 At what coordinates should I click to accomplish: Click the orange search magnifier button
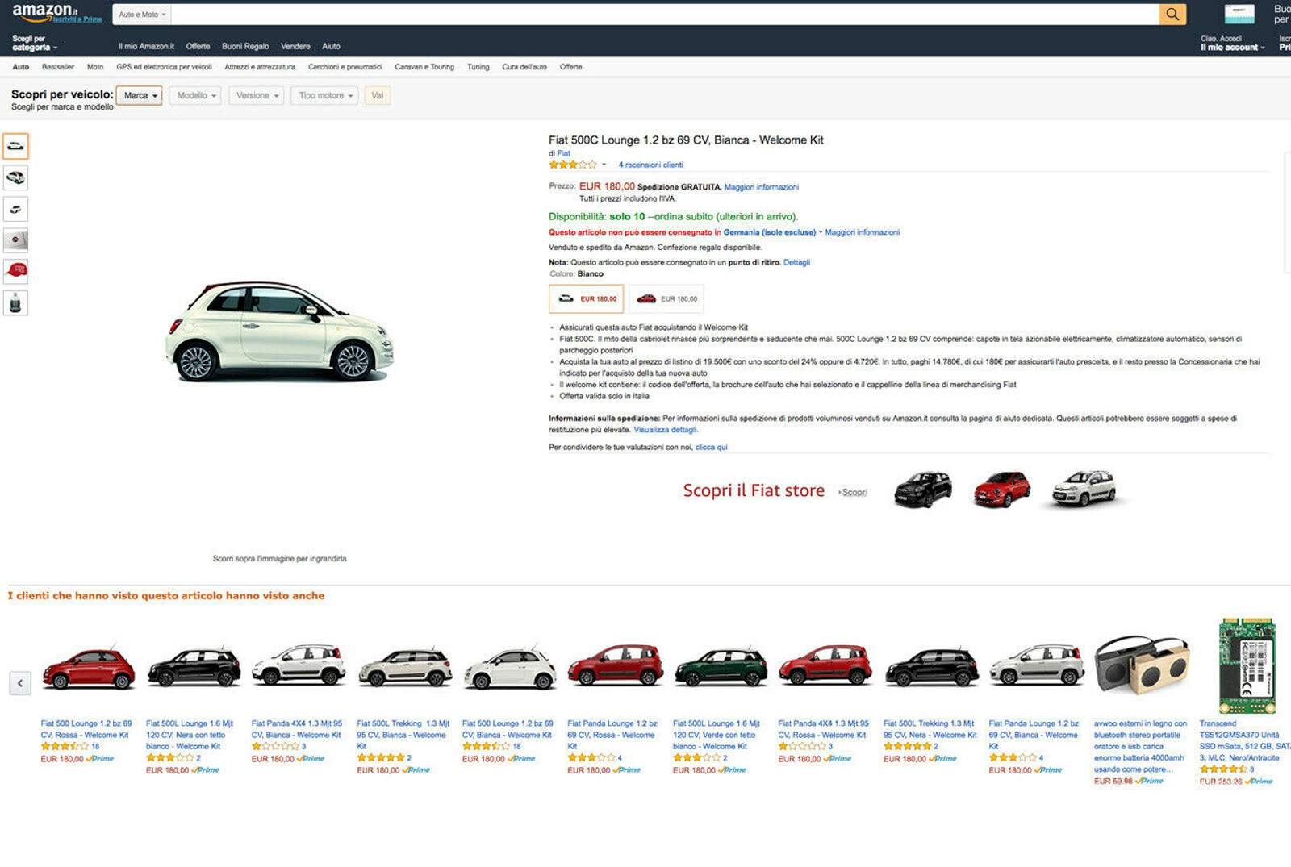point(1172,14)
